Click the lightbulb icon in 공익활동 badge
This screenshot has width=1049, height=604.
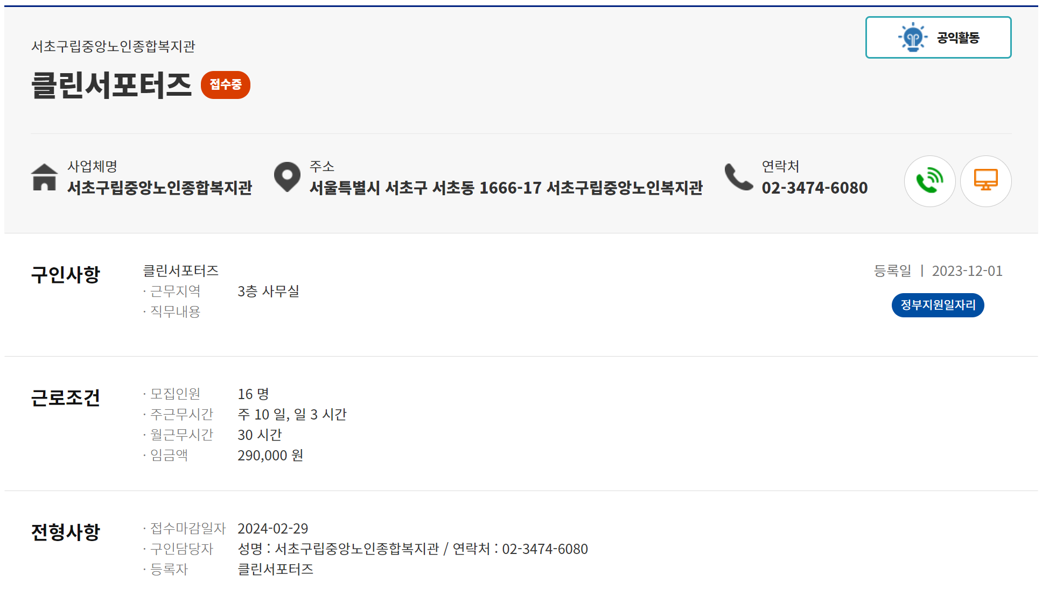912,38
